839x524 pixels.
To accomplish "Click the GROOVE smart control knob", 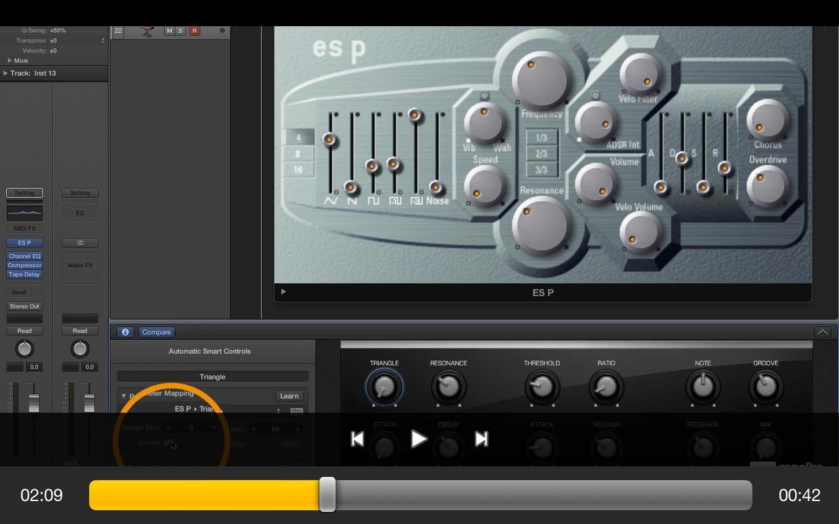I will (766, 387).
